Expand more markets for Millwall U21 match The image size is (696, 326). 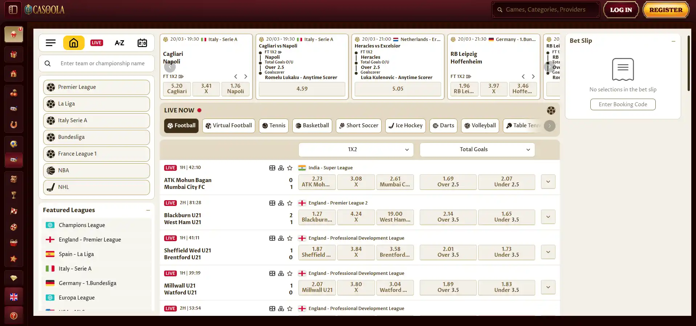548,287
